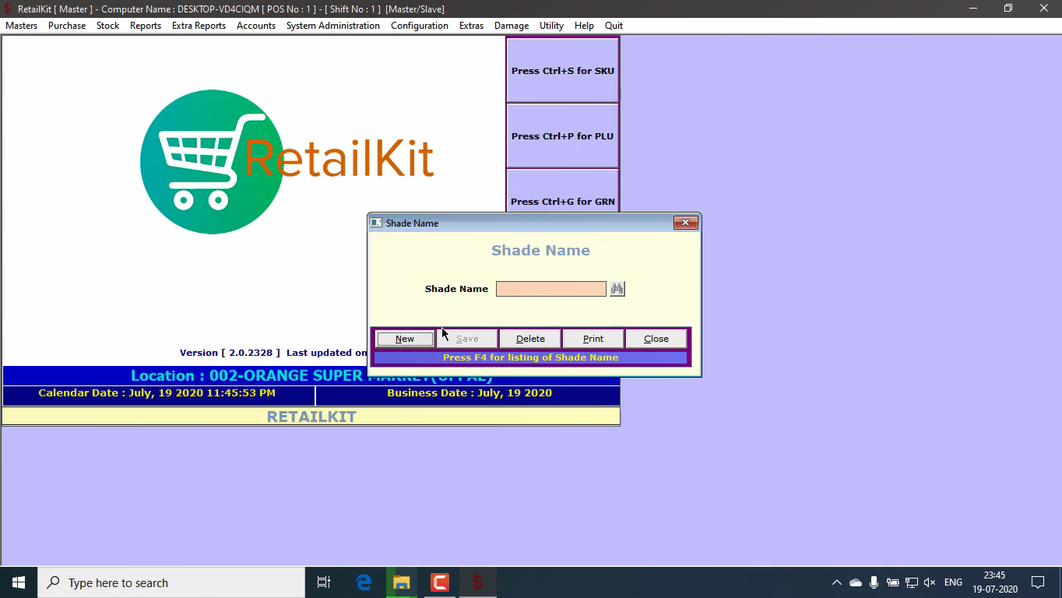Open the red C app in the taskbar
Screen dimensions: 1062x598
pos(440,582)
